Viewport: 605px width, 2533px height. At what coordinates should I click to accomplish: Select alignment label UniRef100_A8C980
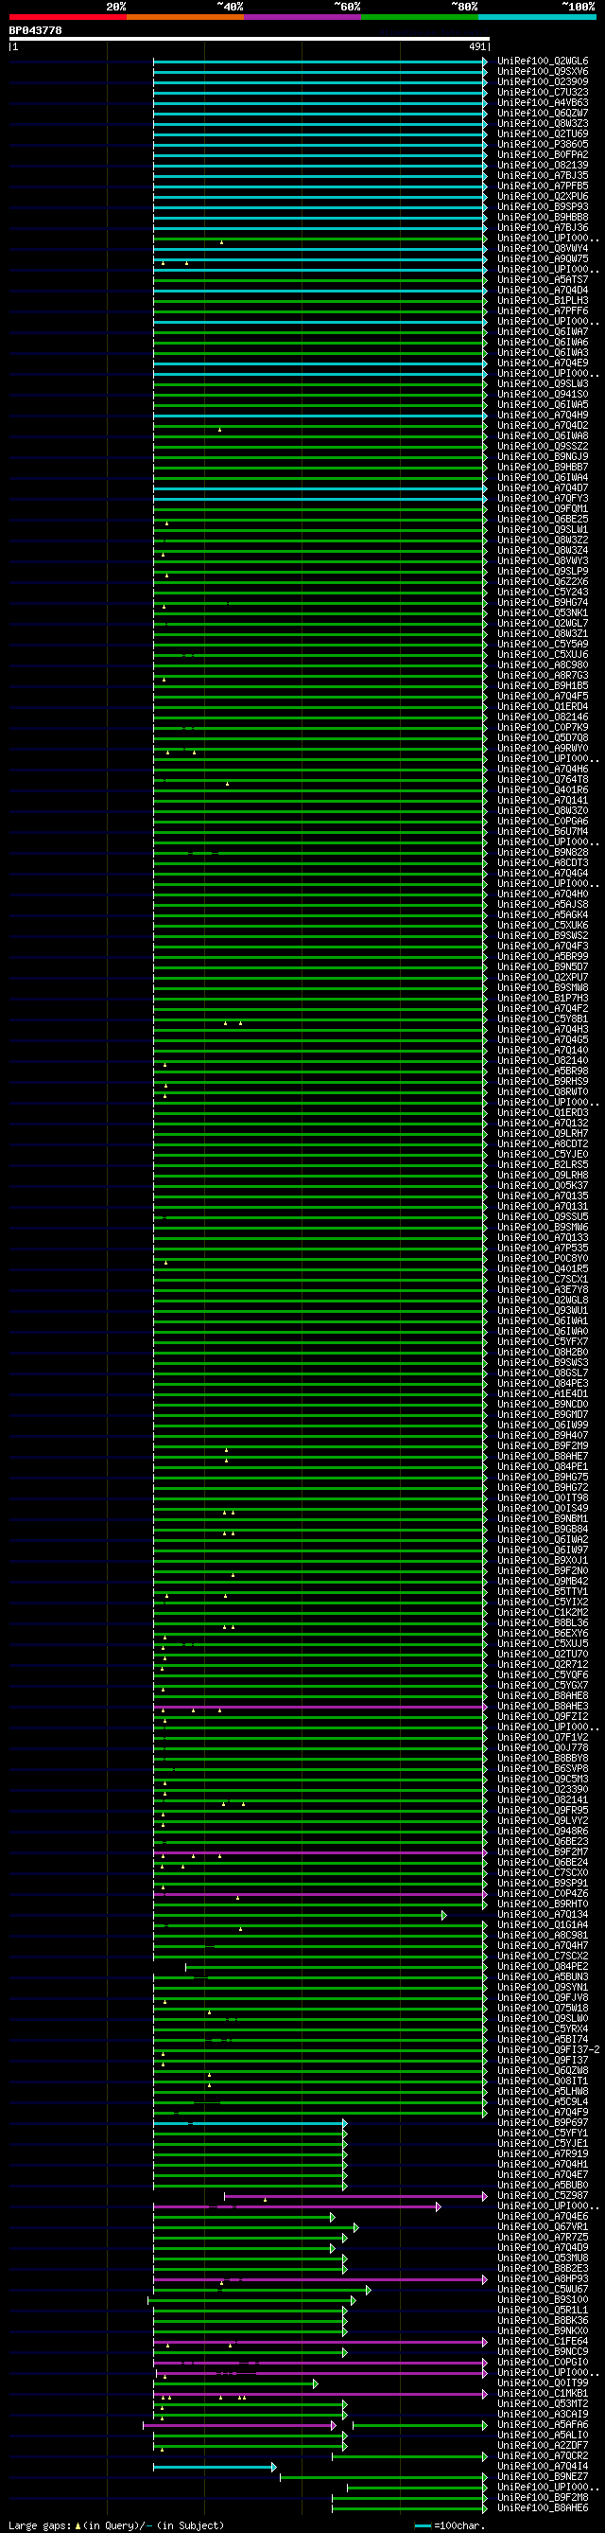click(544, 664)
